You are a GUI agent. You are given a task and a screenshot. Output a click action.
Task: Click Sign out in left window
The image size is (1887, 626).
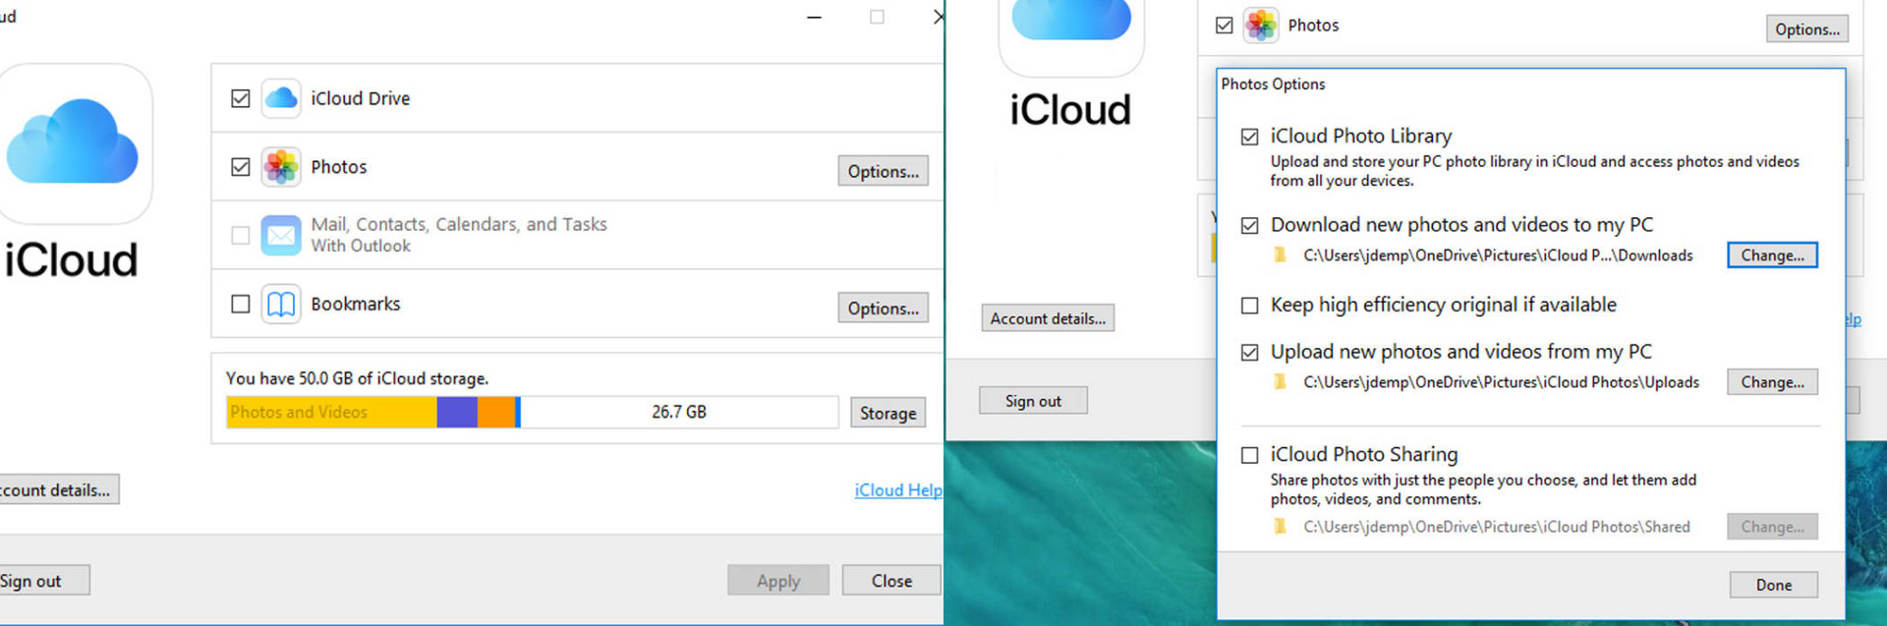coord(44,581)
